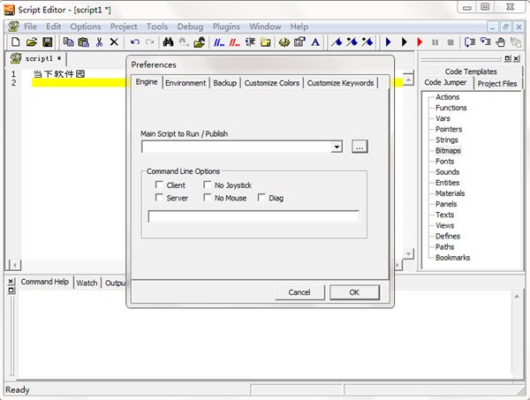The image size is (530, 400).
Task: Toggle bookmark with first blue flag icon
Action: coord(337,42)
